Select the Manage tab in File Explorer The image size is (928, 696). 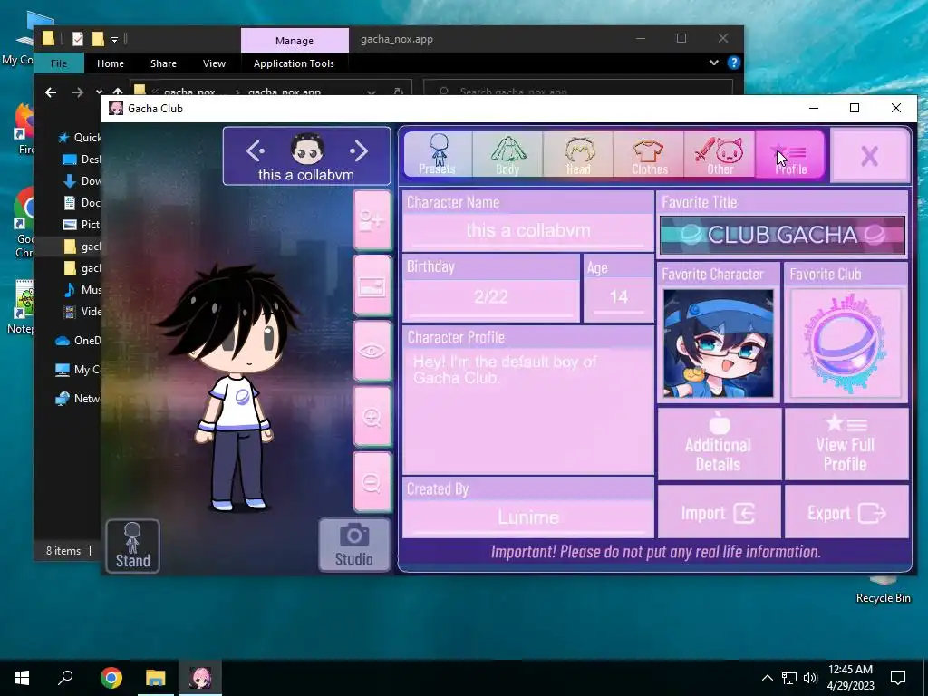point(295,41)
